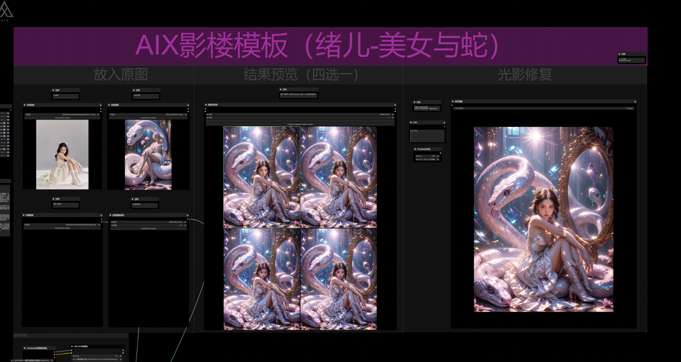Open the image file dropdown in the snake-reference node

click(148, 115)
